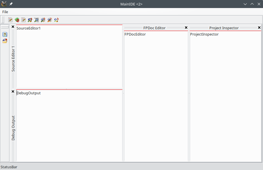The height and width of the screenshot is (170, 263).
Task: Click the open package icon in left sidebar
Action: point(5,41)
